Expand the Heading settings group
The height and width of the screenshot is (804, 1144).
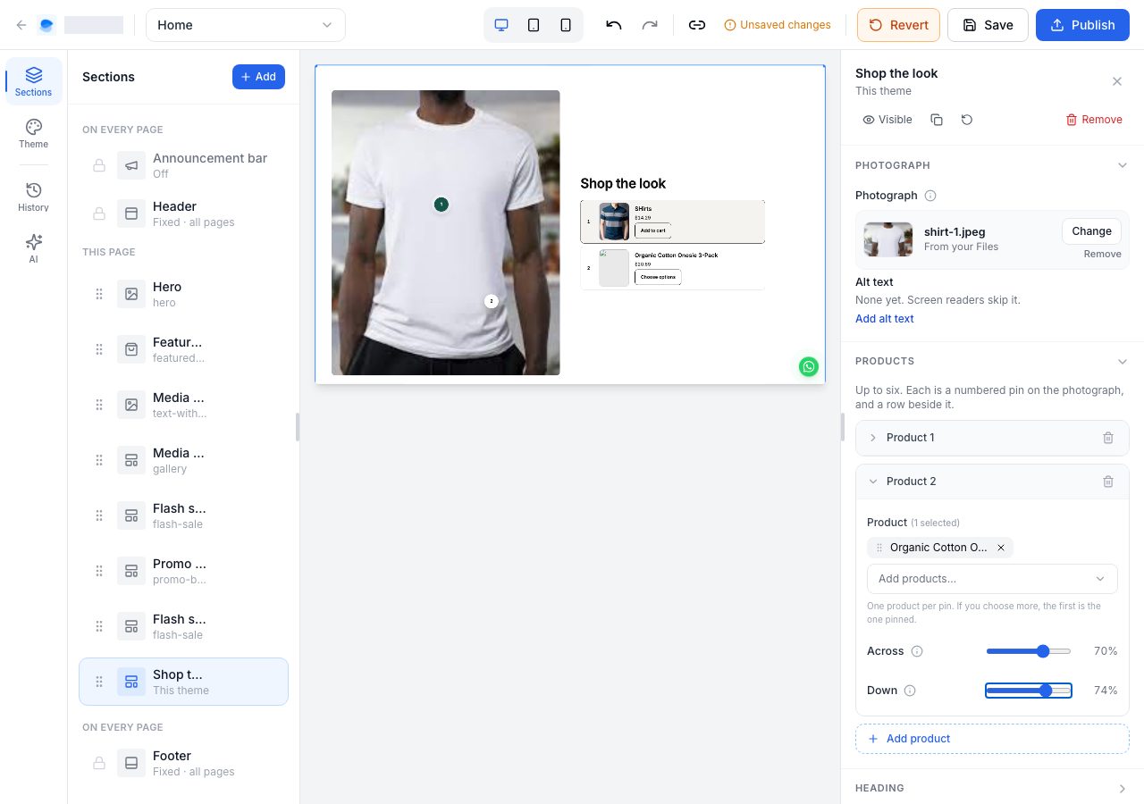click(x=992, y=788)
